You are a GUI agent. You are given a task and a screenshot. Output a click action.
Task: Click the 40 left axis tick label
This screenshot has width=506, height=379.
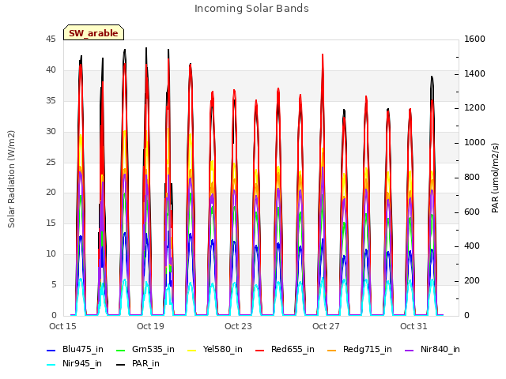[x=51, y=70]
